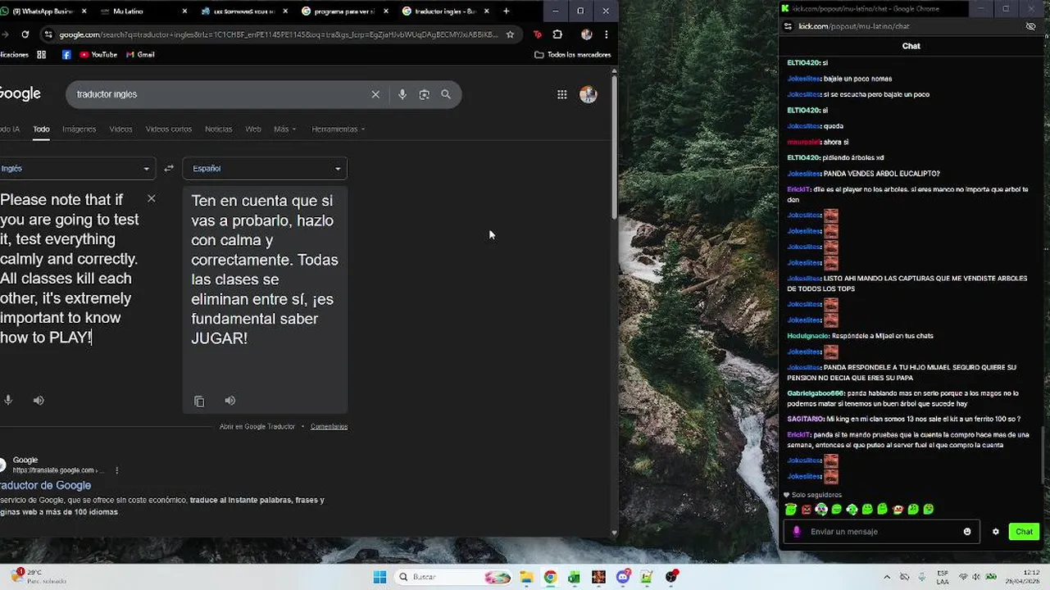Open the three-dot options for the translate.google.com result
This screenshot has height=590, width=1050.
(x=117, y=470)
